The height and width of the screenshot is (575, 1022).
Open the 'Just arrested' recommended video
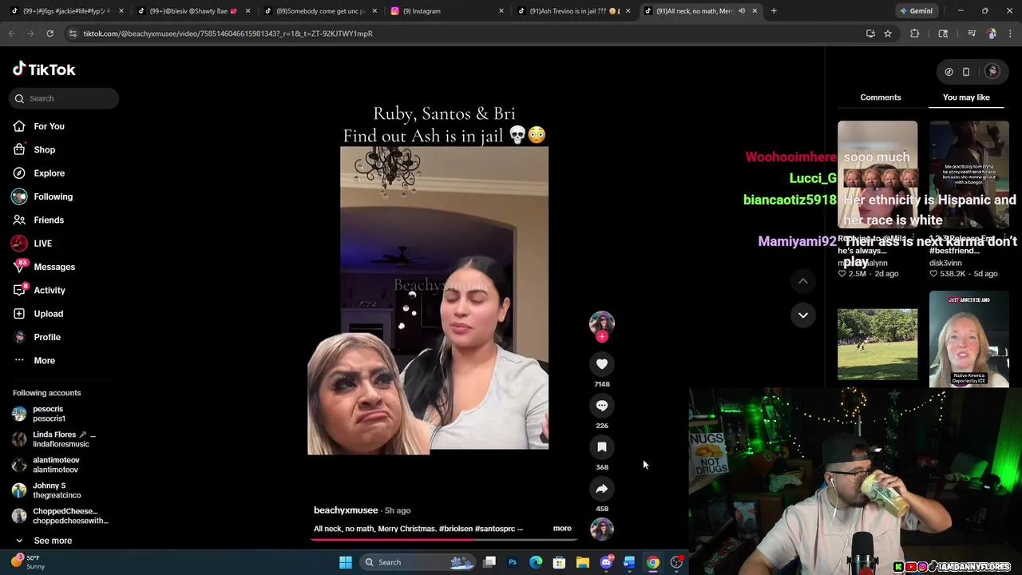point(969,339)
